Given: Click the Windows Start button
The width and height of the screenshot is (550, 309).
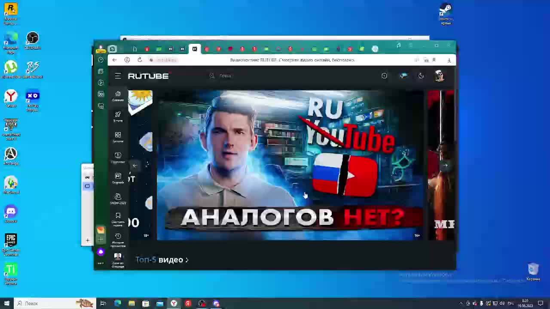Looking at the screenshot, I should (x=6, y=303).
